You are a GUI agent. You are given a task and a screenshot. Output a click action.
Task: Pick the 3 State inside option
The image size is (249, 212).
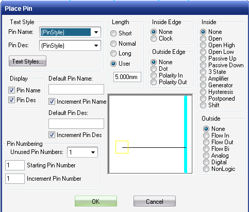(203, 72)
